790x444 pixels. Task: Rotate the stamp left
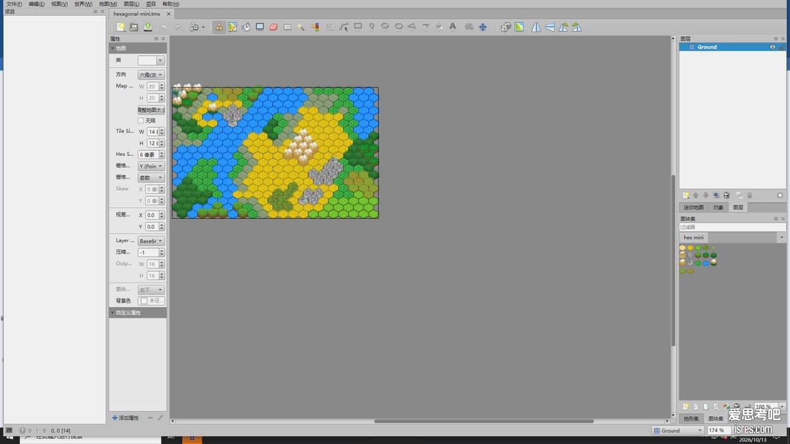tap(564, 27)
